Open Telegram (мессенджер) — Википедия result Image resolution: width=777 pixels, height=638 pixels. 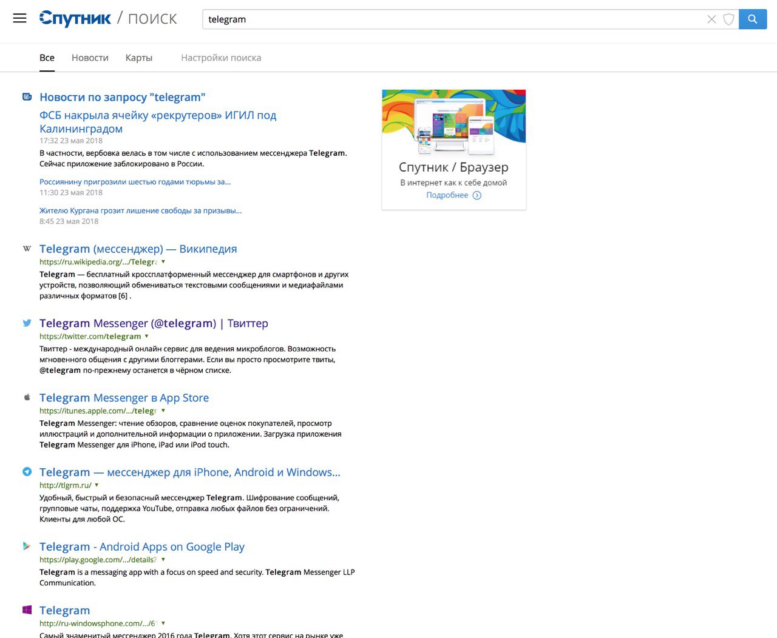(138, 249)
